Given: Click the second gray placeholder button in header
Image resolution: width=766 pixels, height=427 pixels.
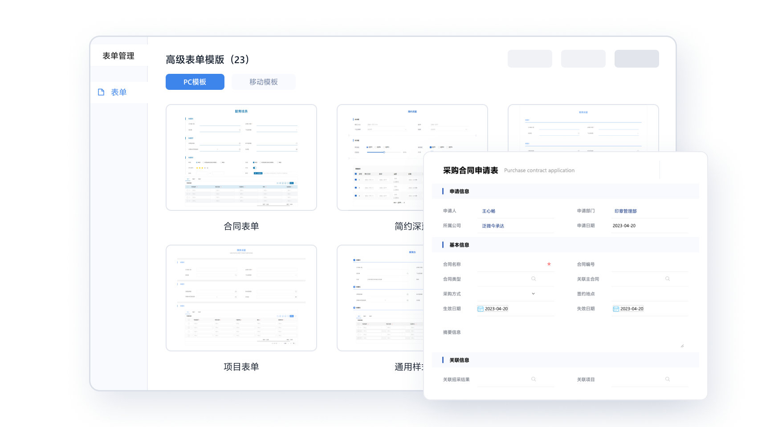Looking at the screenshot, I should tap(583, 59).
